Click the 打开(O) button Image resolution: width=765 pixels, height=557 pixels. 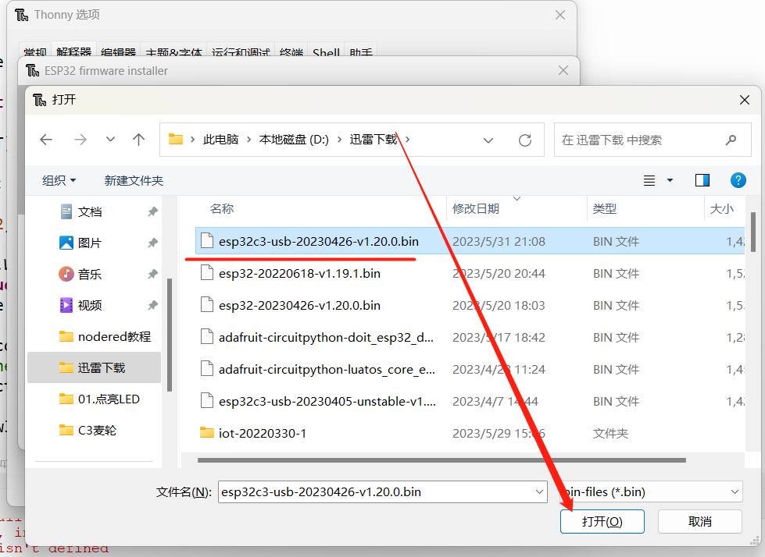602,521
